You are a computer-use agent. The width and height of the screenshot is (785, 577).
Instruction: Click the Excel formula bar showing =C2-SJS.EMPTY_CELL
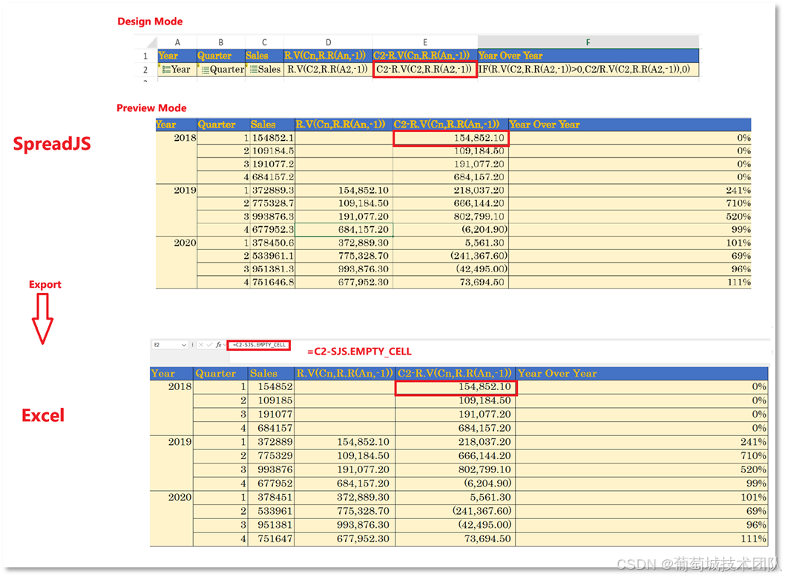point(259,345)
